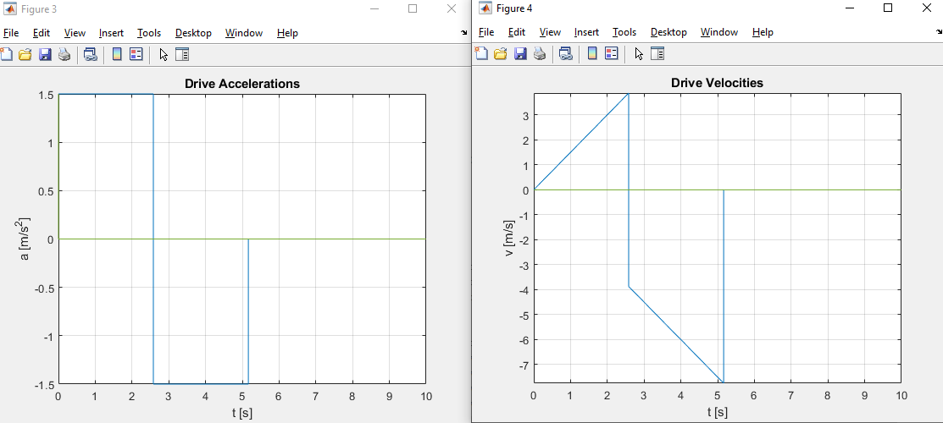Click New Figure icon in Figure 4 toolbar
Screen dimensions: 943x423
[x=482, y=54]
